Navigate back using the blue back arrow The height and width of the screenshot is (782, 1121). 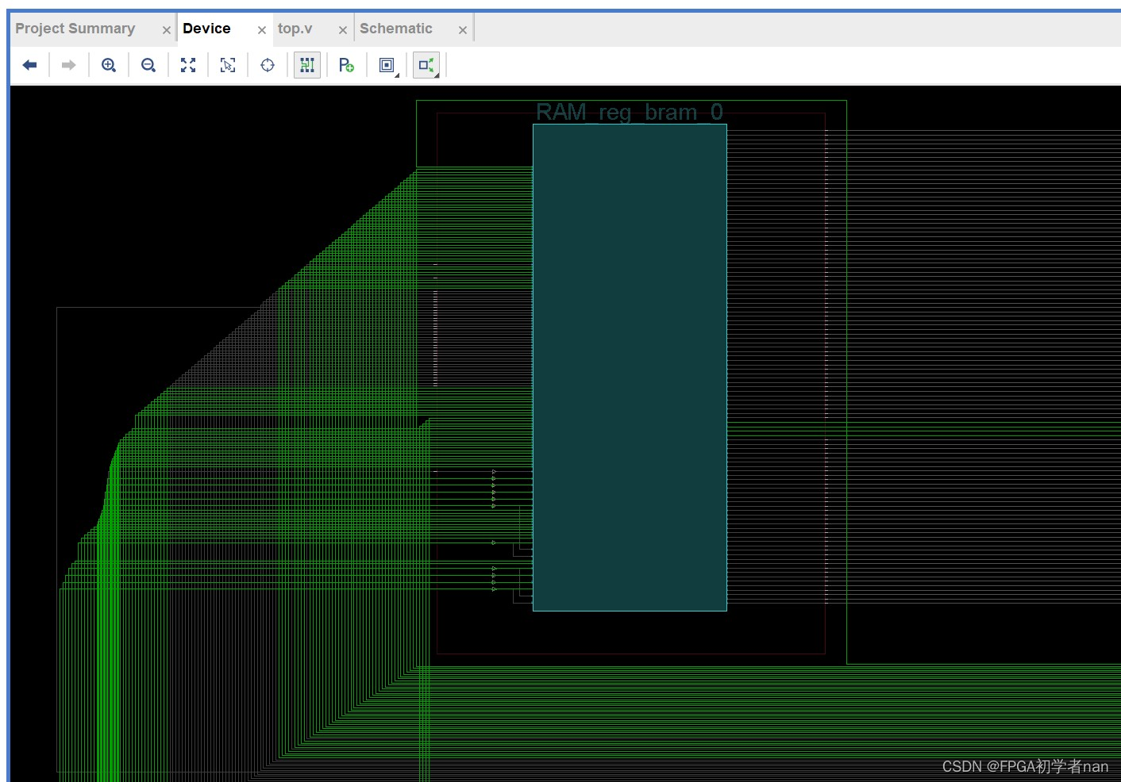tap(29, 65)
